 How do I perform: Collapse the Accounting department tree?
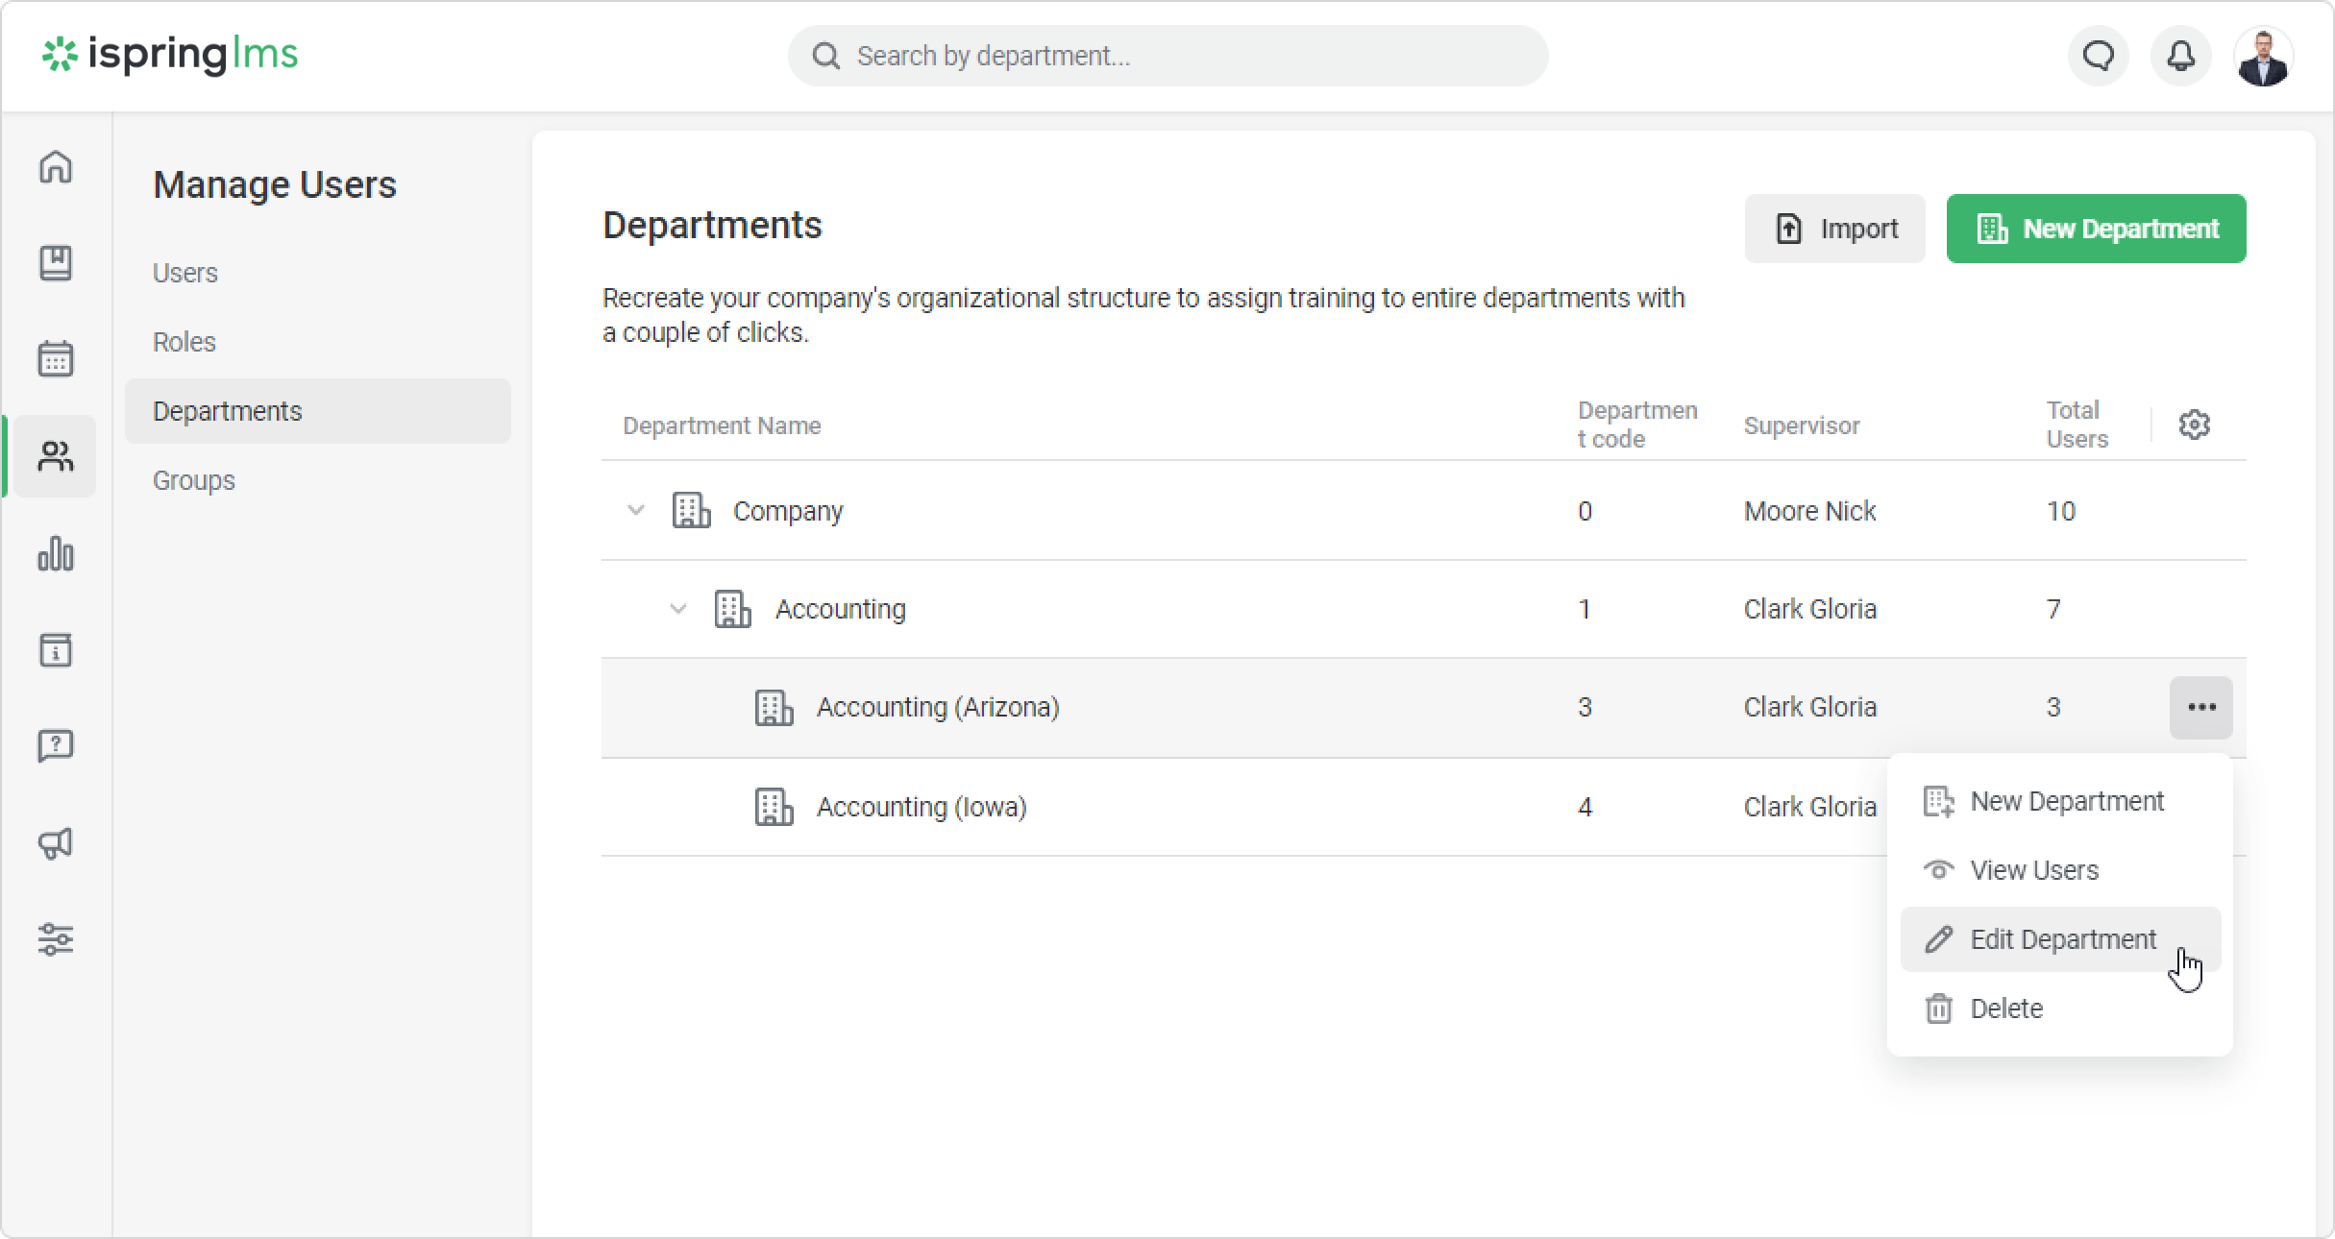(677, 609)
